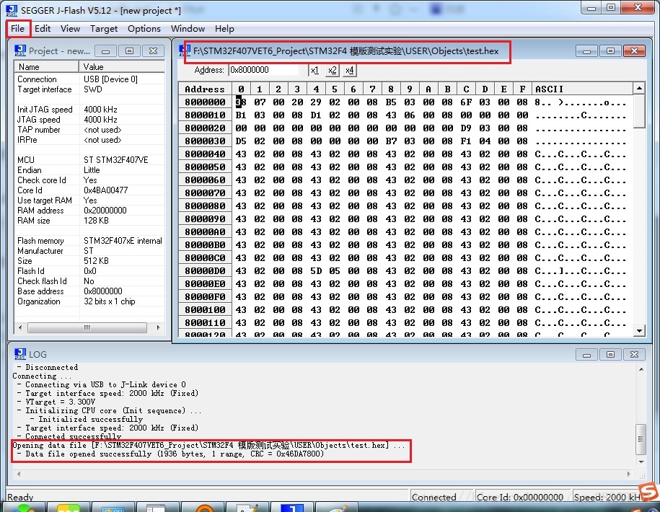Click the selected byte 38 at address 8000000
660x512 pixels.
click(241, 102)
